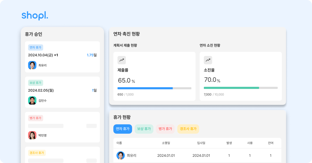
Task: Click 최유리's avatar in the 휴가 현황 table
Action: (121, 155)
